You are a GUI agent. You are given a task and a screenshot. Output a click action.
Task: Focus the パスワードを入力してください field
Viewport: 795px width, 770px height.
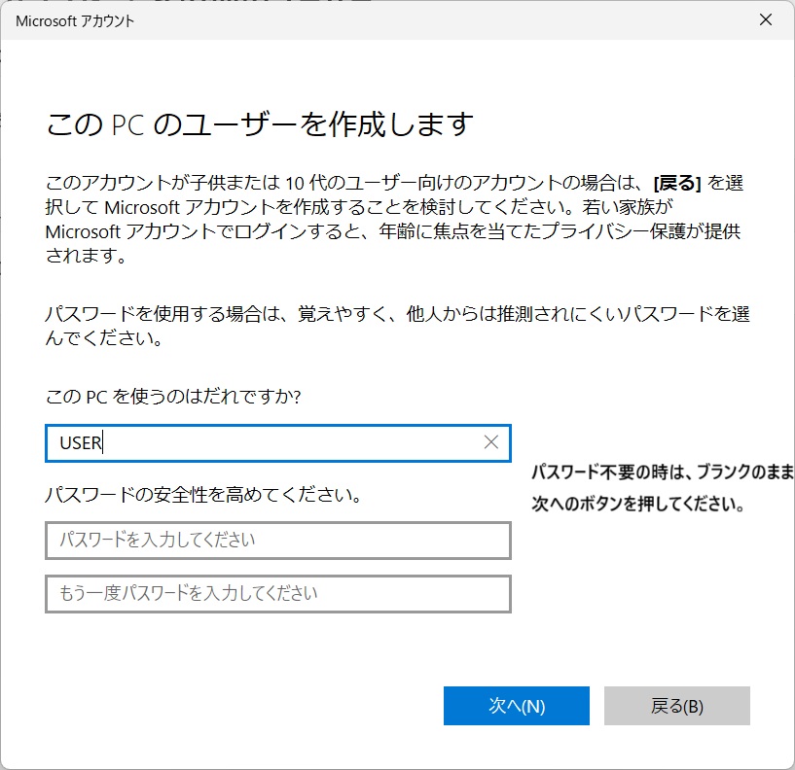277,540
